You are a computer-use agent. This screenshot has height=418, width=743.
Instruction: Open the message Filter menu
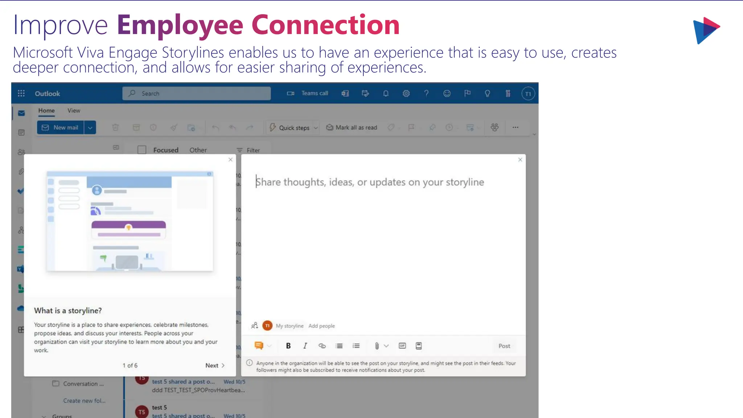click(248, 150)
